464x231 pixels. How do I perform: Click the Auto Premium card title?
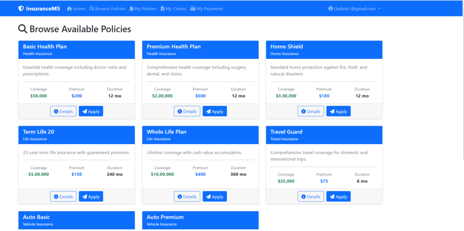tap(165, 217)
